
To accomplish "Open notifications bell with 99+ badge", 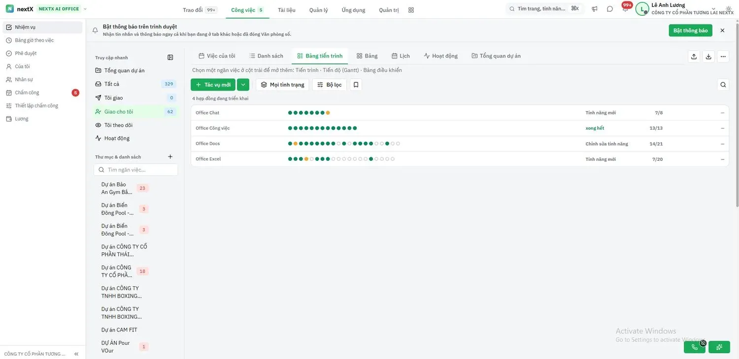I will 625,9.
